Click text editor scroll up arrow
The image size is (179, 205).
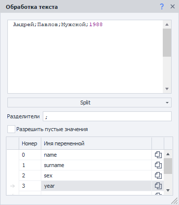[167, 25]
